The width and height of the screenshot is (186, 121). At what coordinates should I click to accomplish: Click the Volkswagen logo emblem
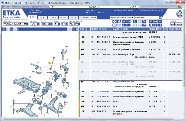pos(179,14)
